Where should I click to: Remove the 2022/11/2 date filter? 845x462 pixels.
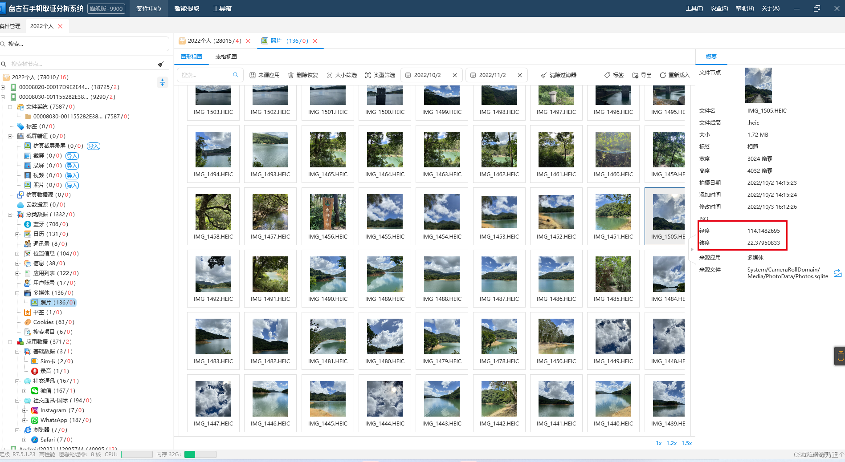pos(520,75)
